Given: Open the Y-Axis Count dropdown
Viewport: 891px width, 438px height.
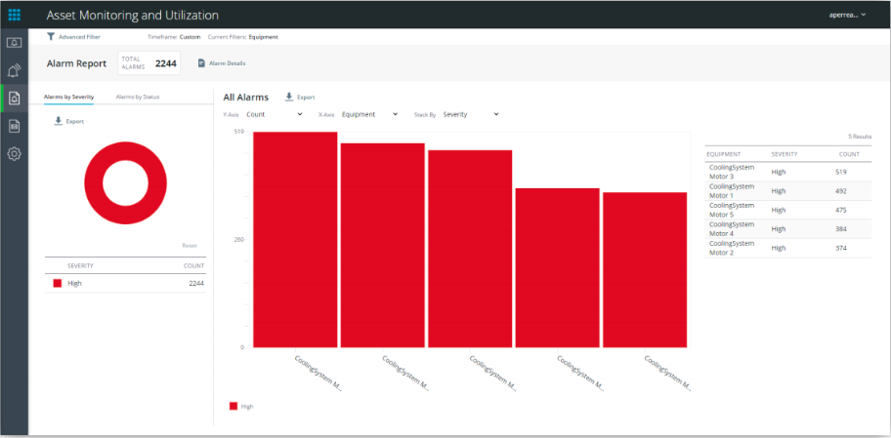Looking at the screenshot, I should click(274, 114).
